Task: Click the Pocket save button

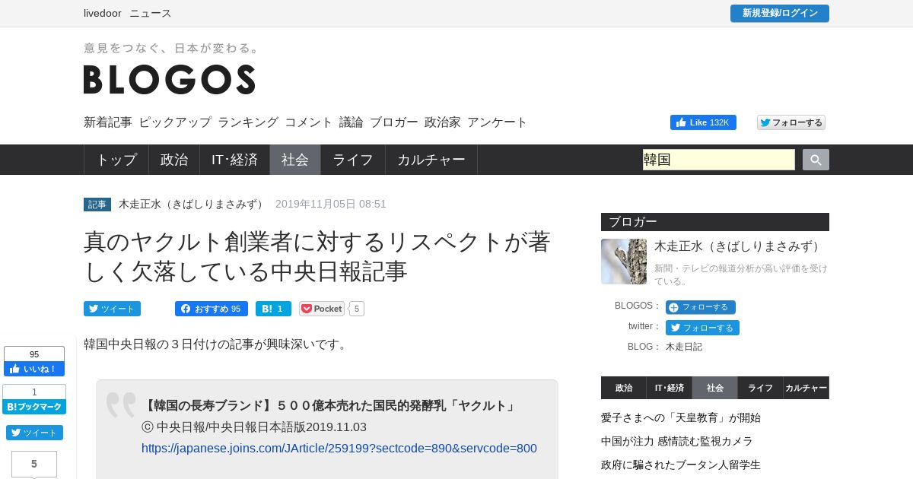Action: pos(322,309)
